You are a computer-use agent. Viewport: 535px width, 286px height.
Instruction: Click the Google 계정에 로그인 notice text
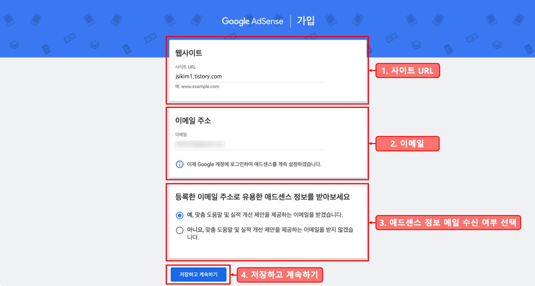[254, 164]
